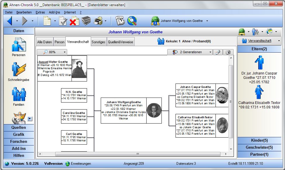The image size is (285, 170).
Task: Select the Carl Goethe chart box
Action: (74, 138)
